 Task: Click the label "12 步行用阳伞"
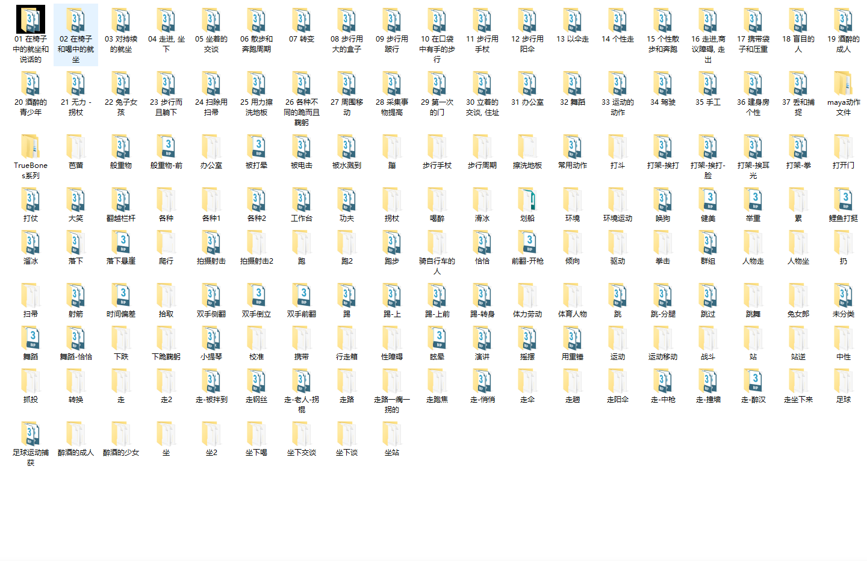coord(527,44)
